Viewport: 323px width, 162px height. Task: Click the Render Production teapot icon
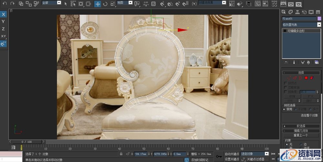298,4
